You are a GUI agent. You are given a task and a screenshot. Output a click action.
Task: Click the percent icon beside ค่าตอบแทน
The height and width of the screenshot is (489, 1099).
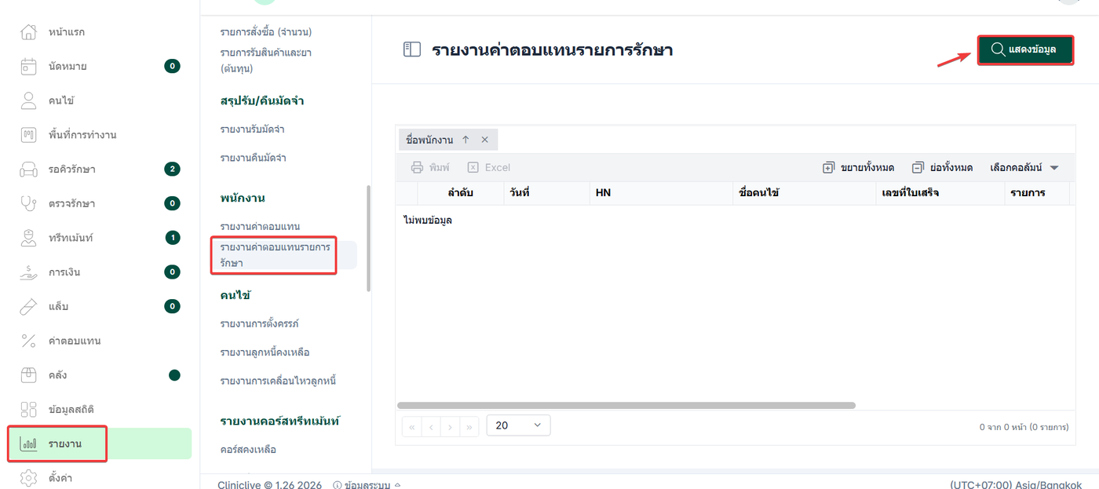[28, 341]
